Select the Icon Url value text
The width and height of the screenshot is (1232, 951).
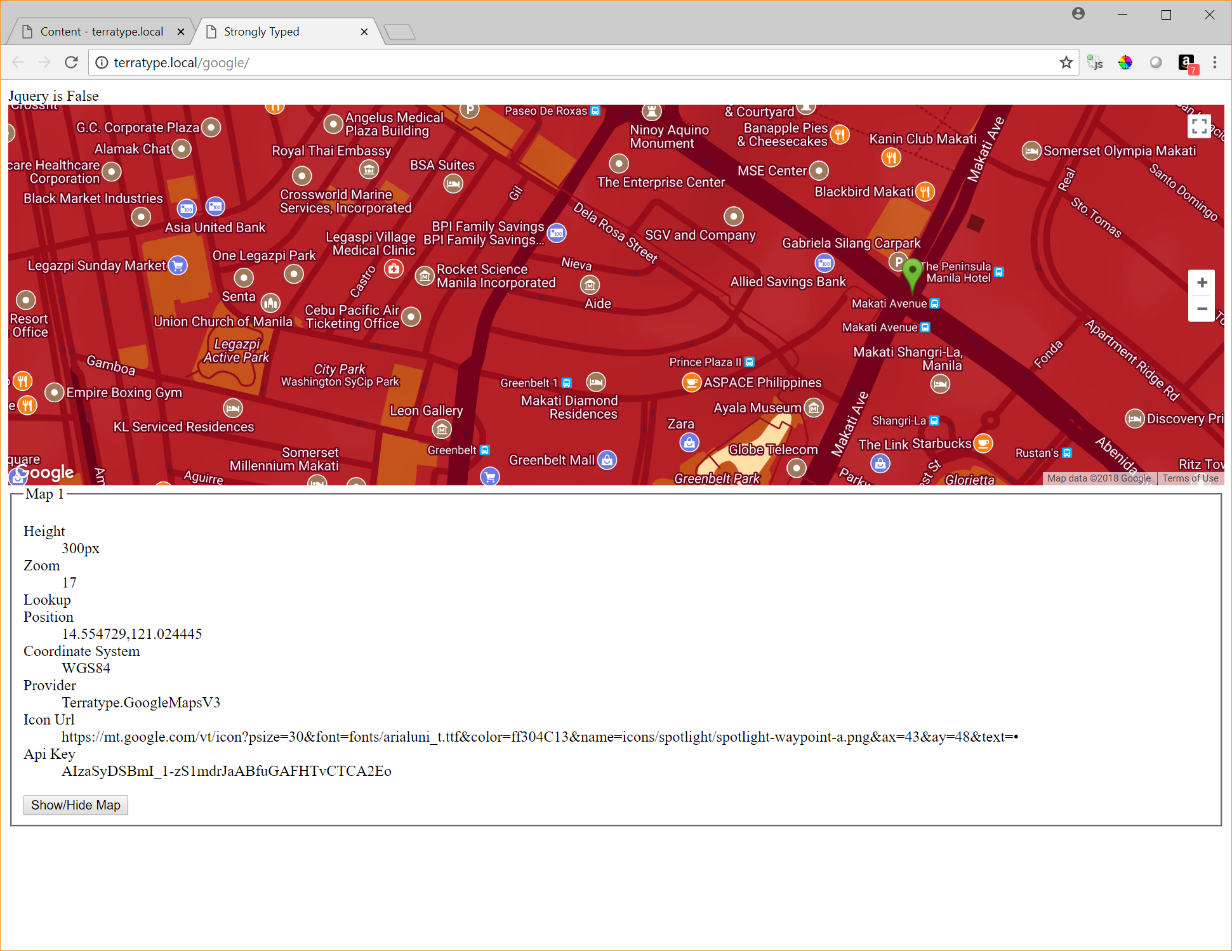[x=540, y=737]
